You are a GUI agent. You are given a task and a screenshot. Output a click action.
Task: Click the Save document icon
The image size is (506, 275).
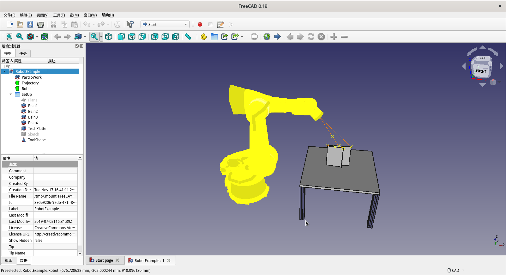coord(30,24)
